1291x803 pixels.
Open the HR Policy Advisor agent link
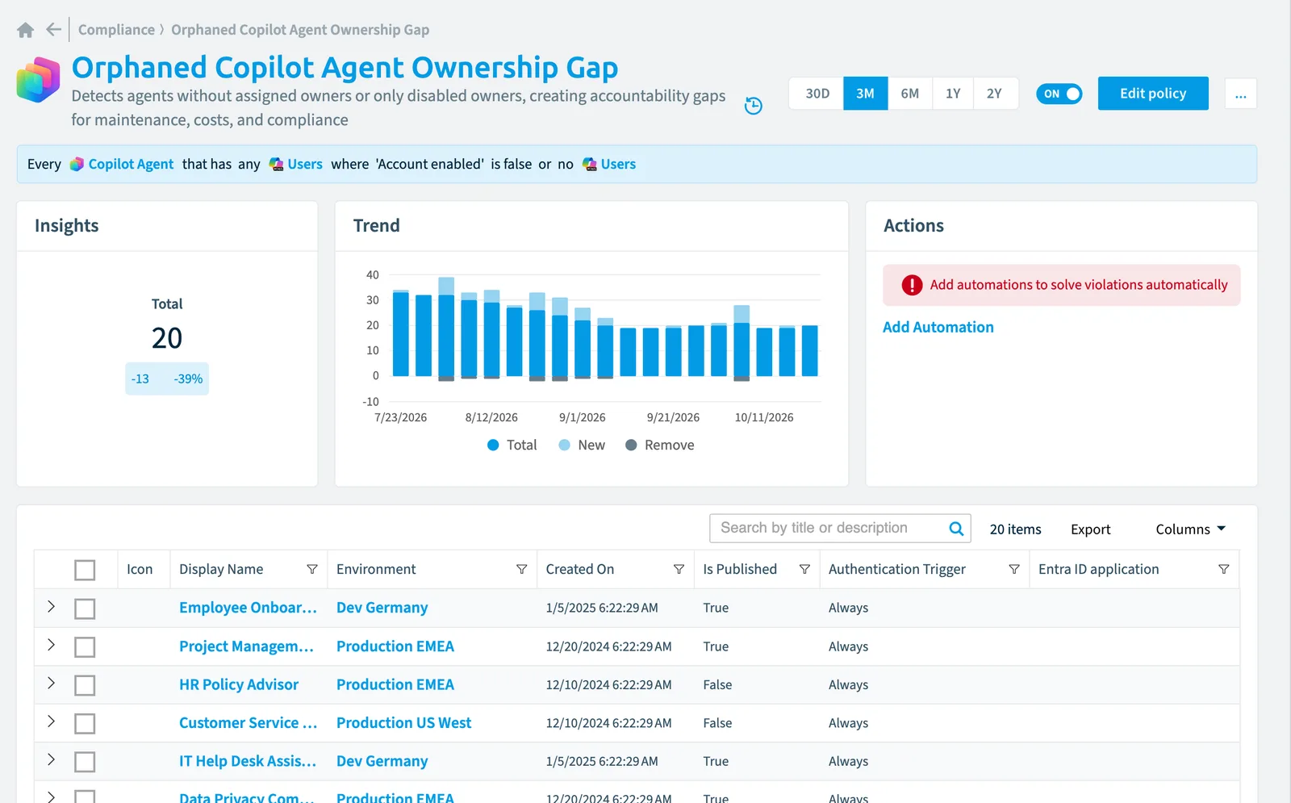click(239, 685)
